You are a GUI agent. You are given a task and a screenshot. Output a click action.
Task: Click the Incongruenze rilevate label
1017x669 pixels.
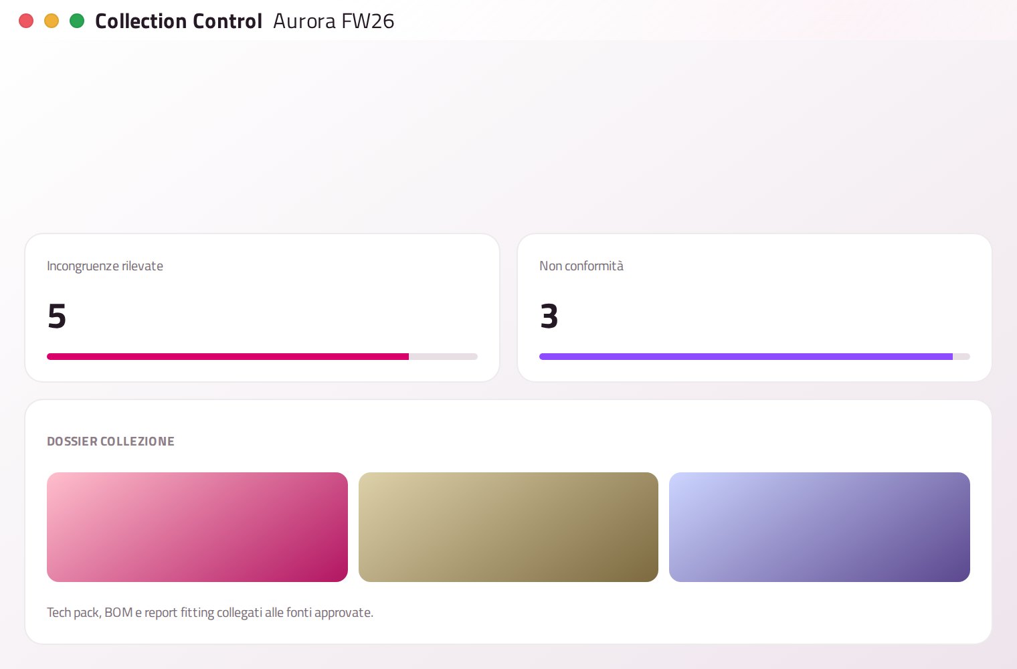click(x=105, y=266)
